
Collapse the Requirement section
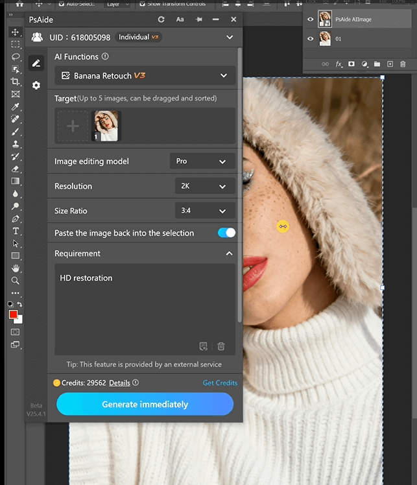[229, 254]
